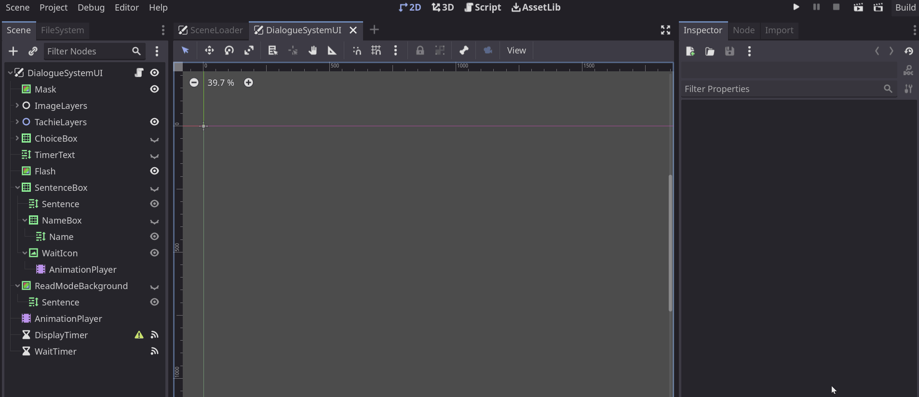The height and width of the screenshot is (397, 919).
Task: Select the Name label node
Action: (x=61, y=237)
